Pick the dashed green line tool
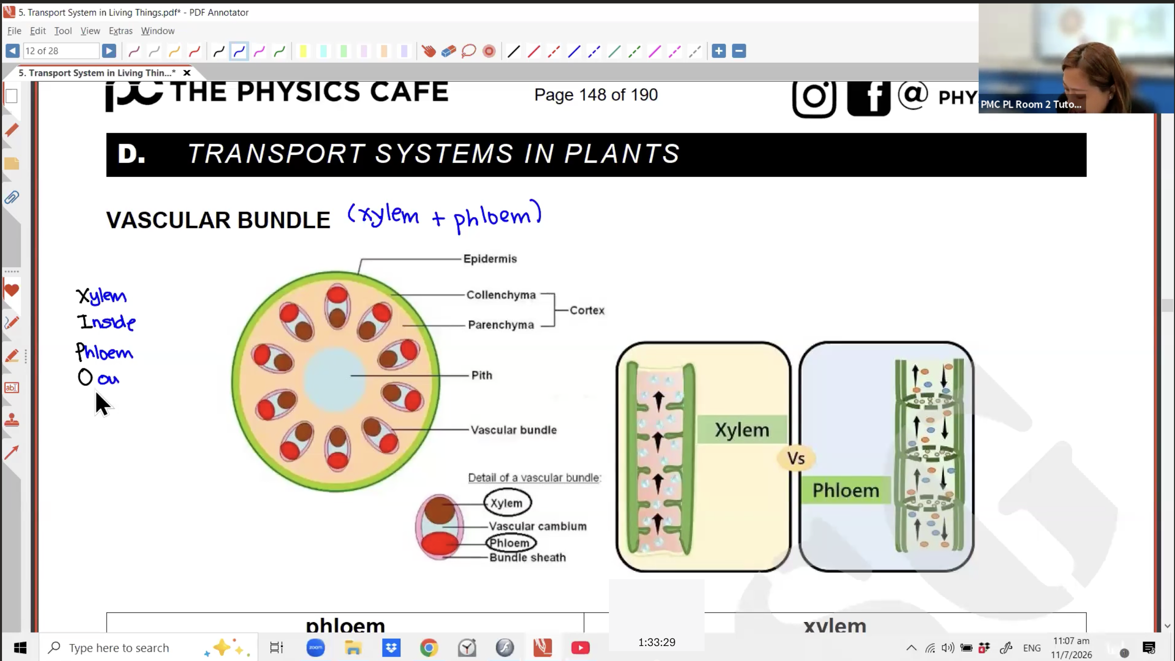Viewport: 1175px width, 661px height. [634, 51]
